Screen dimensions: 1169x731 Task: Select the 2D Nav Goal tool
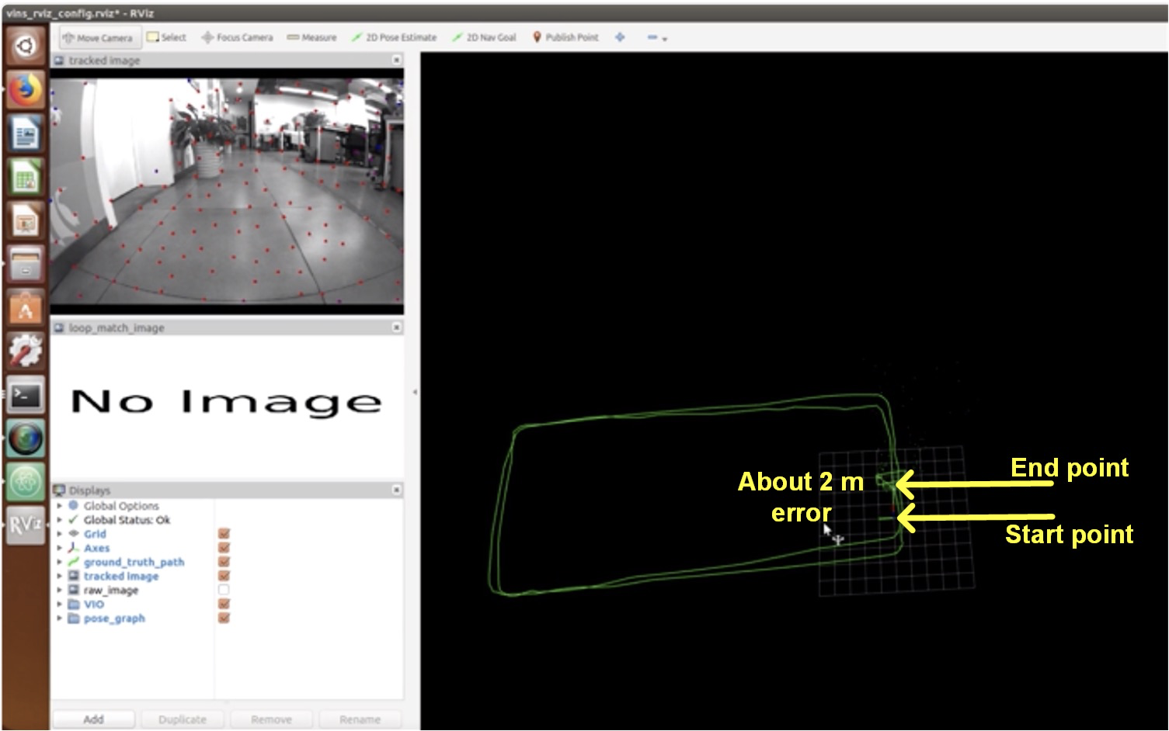484,37
